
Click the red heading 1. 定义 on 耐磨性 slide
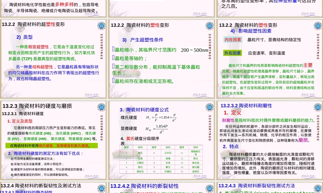[232, 113]
